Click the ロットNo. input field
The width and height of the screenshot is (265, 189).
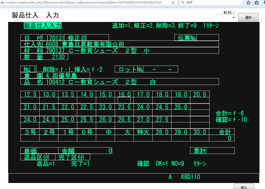pyautogui.click(x=161, y=69)
